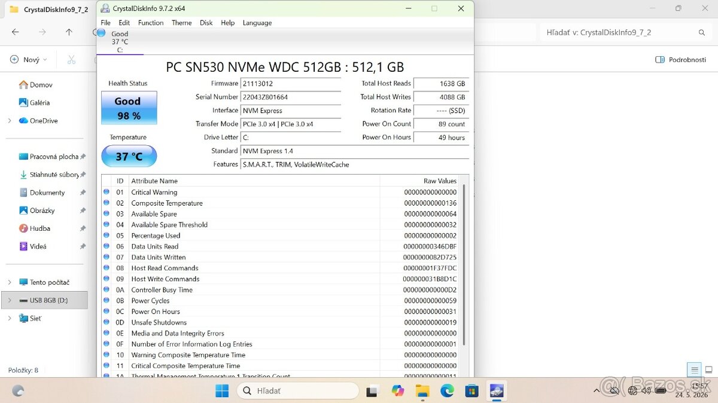
Task: Launch Copilot from the taskbar
Action: coord(398,391)
